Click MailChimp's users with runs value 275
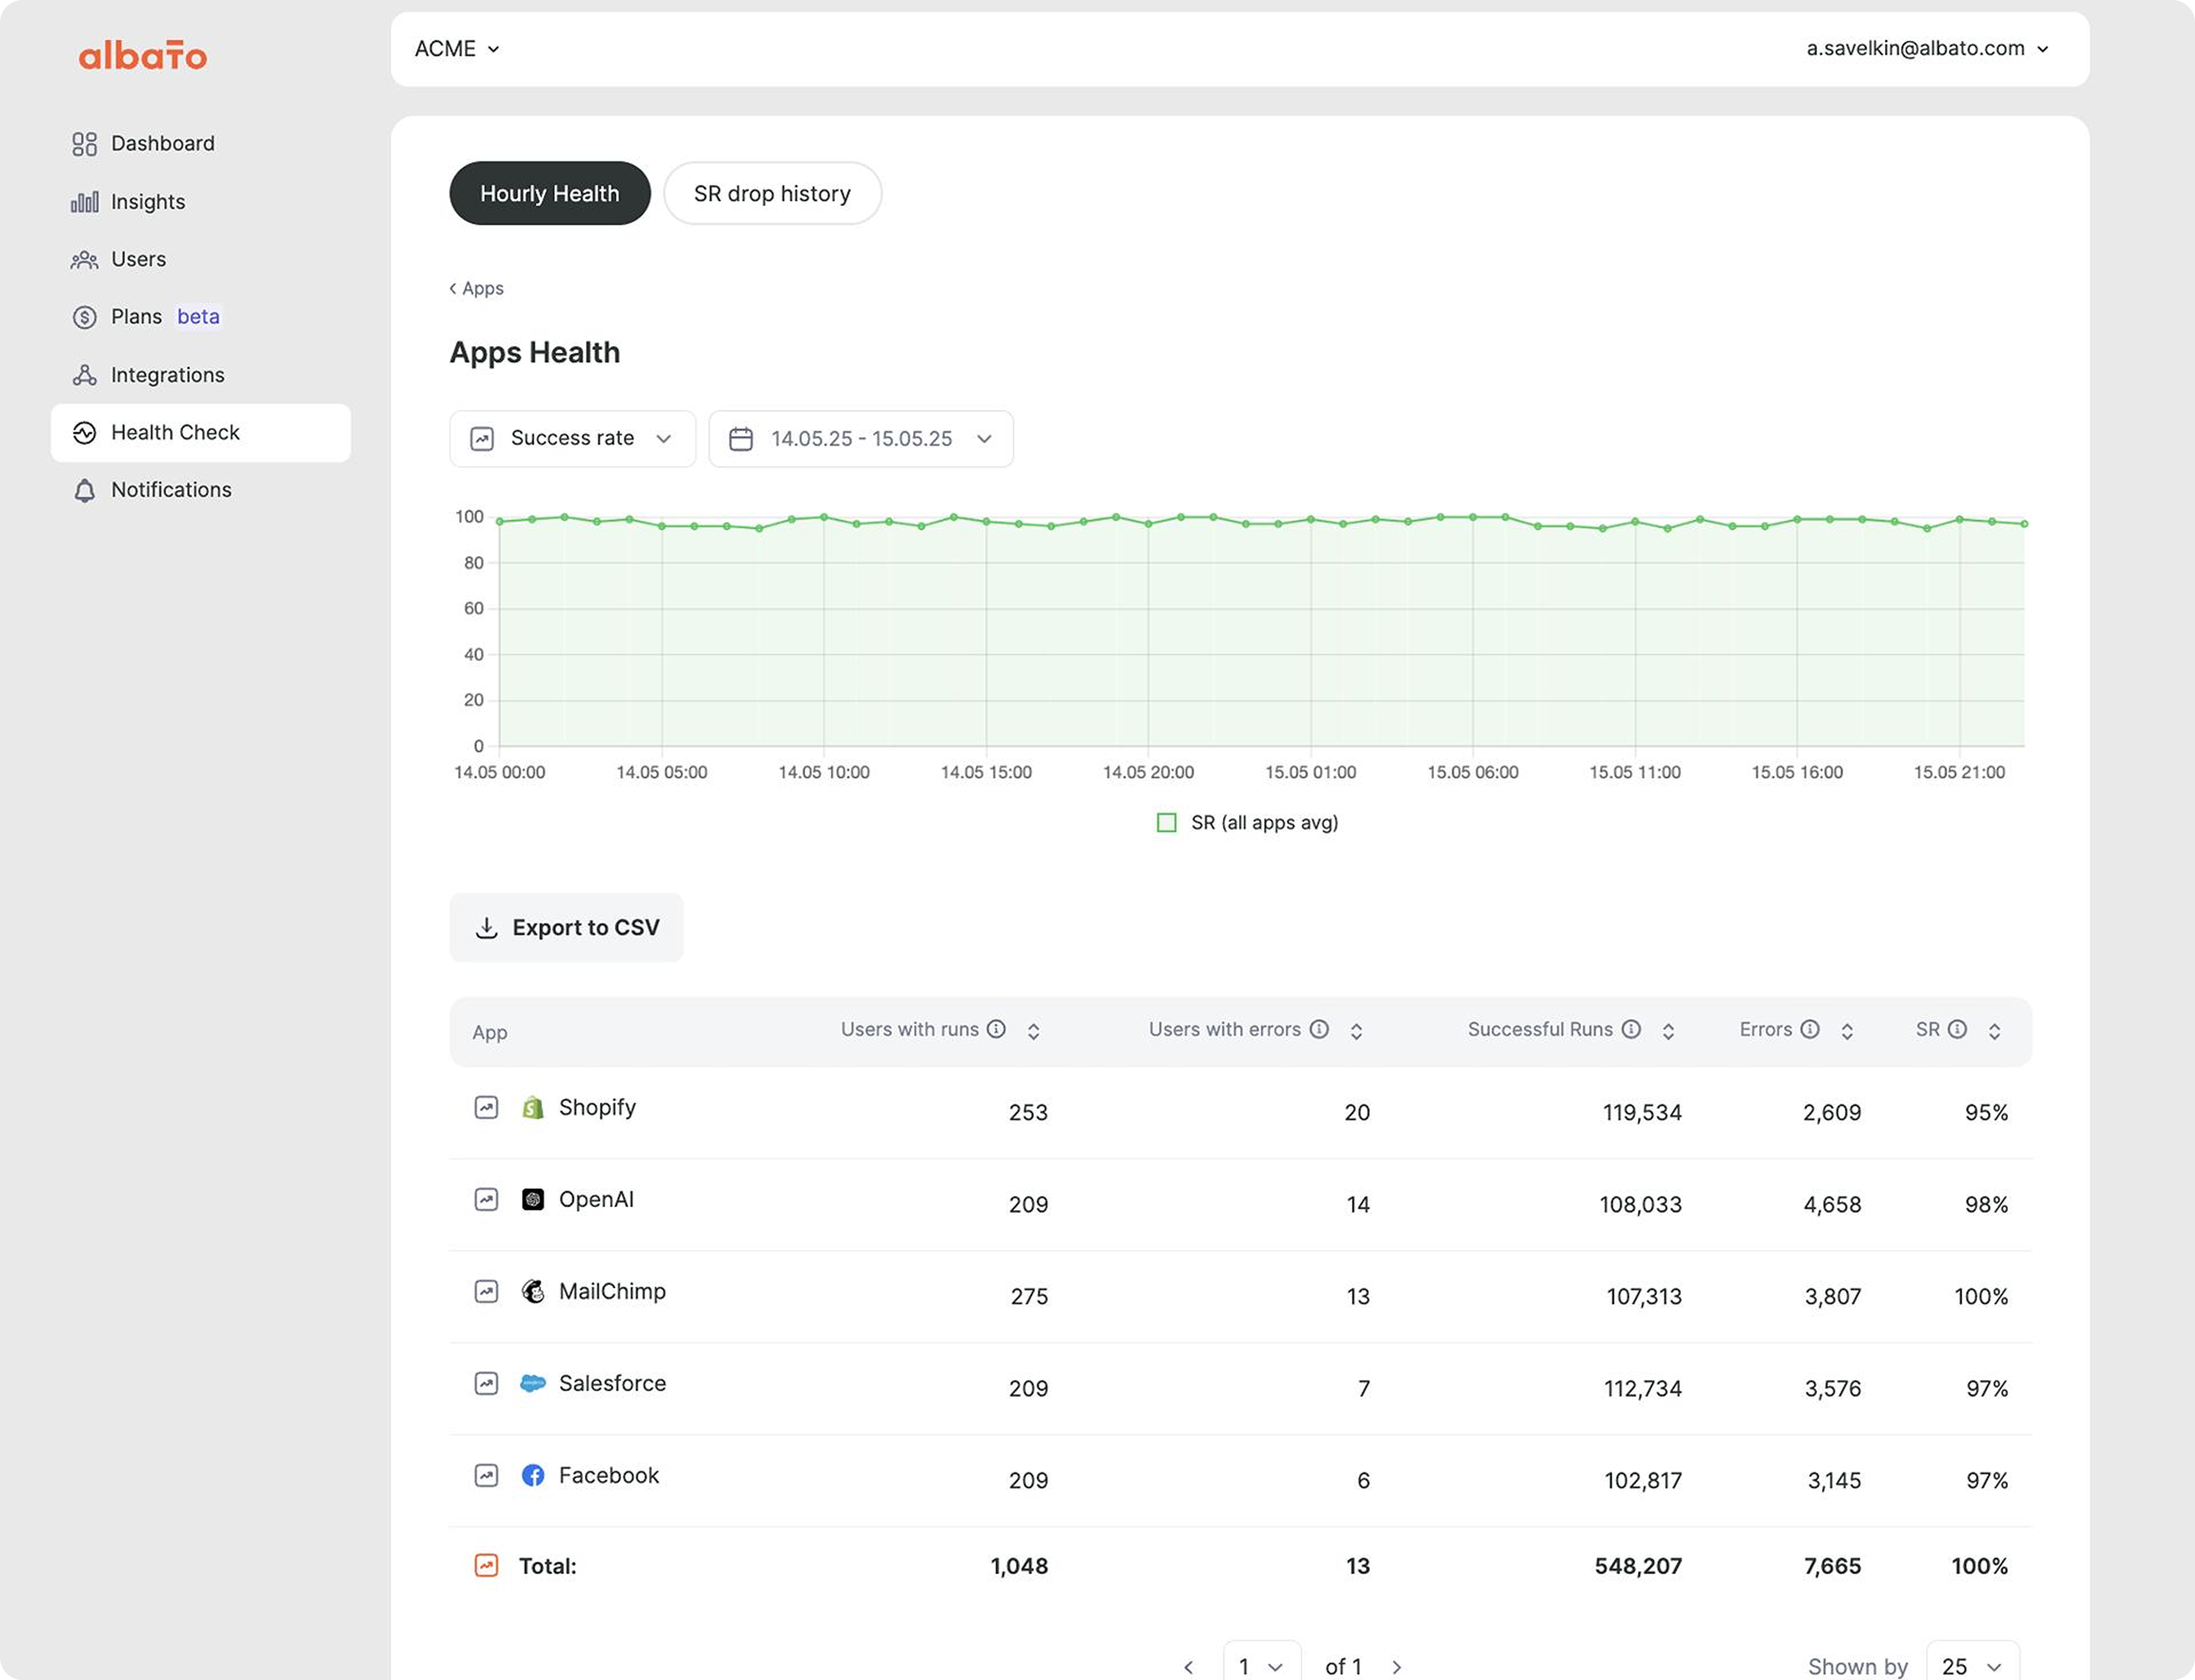Viewport: 2195px width, 1680px height. pyautogui.click(x=1029, y=1297)
